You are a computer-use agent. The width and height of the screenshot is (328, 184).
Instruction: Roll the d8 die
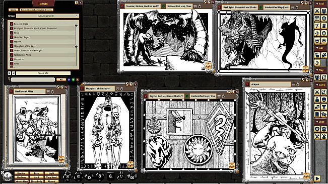click(100, 176)
